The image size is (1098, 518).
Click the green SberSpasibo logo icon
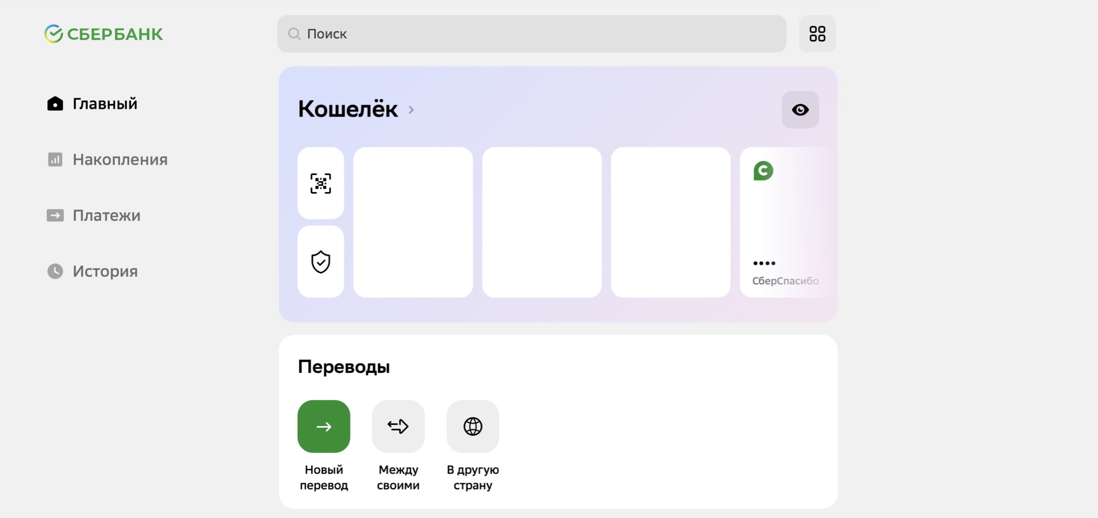coord(763,170)
